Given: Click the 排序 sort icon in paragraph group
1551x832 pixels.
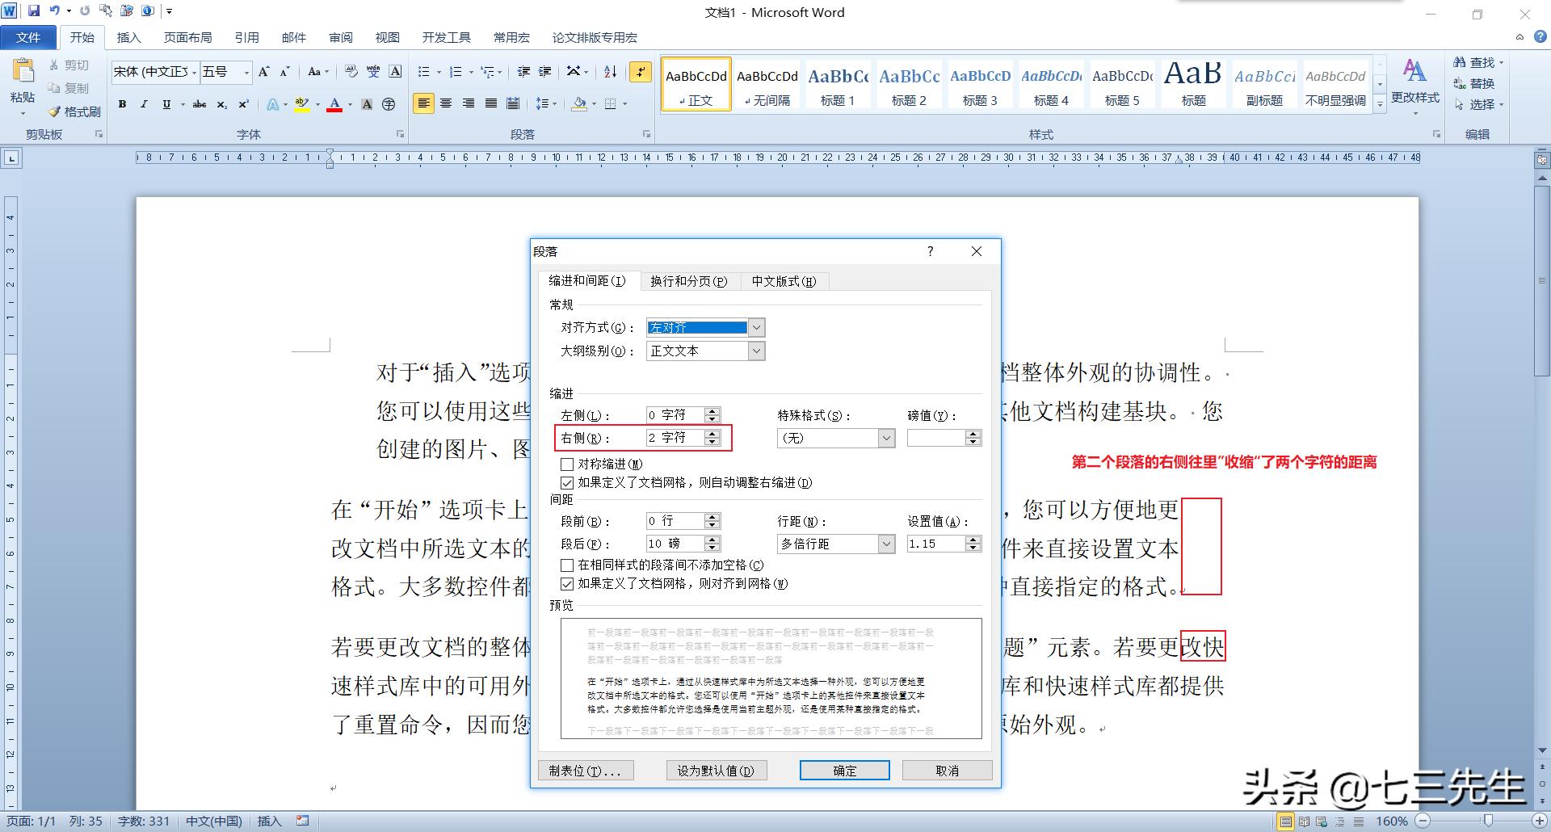Looking at the screenshot, I should [x=609, y=72].
